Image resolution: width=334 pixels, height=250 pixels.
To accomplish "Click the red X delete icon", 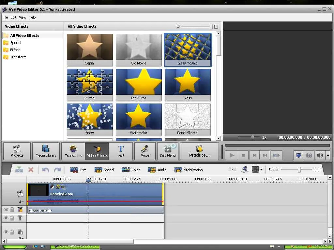I will click(x=31, y=170).
